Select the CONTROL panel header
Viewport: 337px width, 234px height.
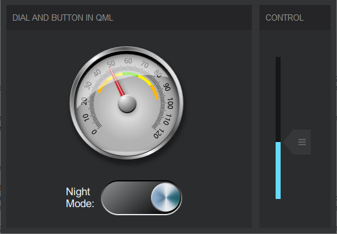[x=284, y=18]
